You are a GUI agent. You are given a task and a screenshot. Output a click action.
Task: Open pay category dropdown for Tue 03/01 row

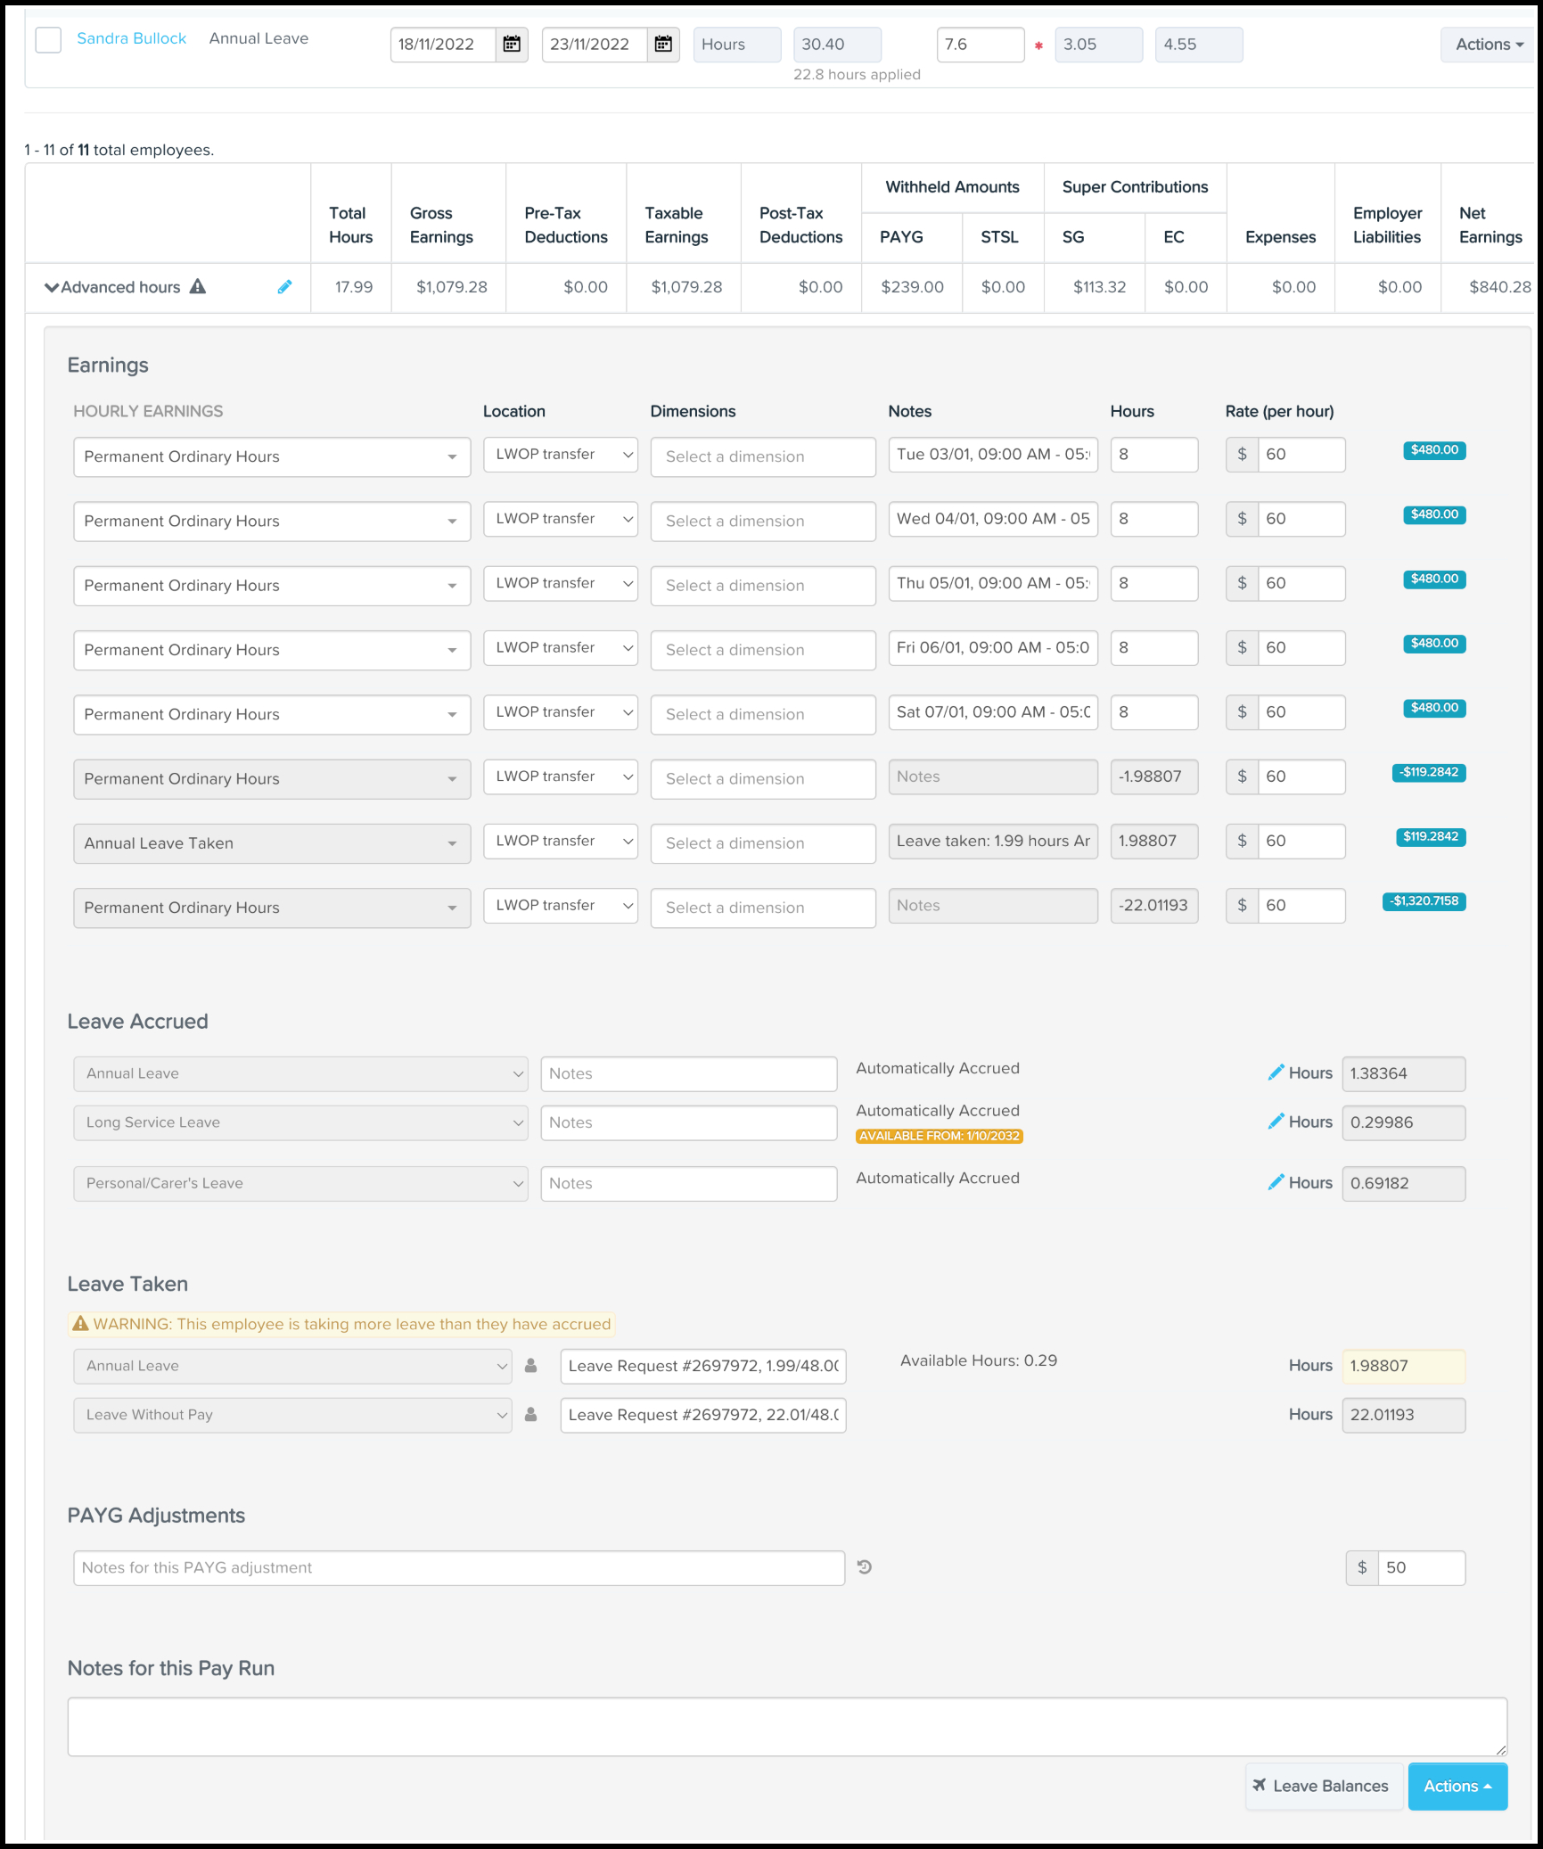coord(272,456)
